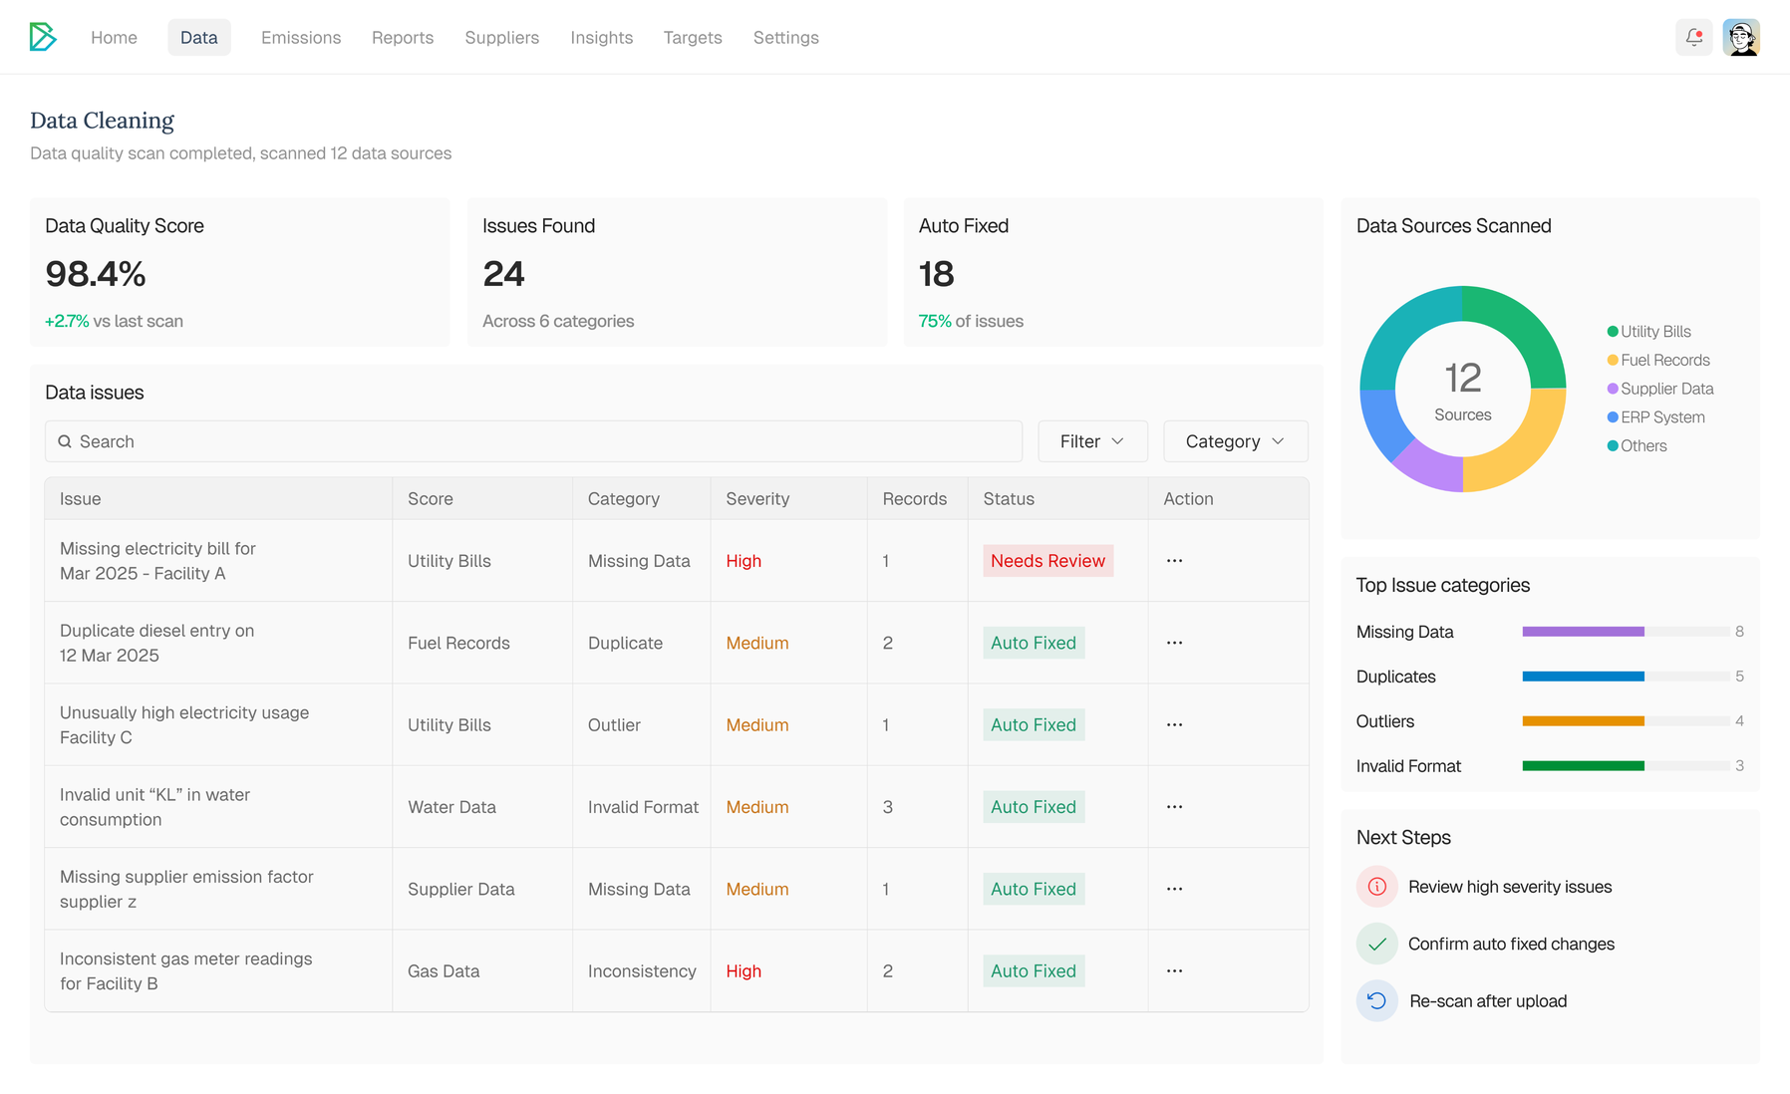This screenshot has width=1790, height=1094.
Task: Click the green app logo icon
Action: tap(43, 37)
